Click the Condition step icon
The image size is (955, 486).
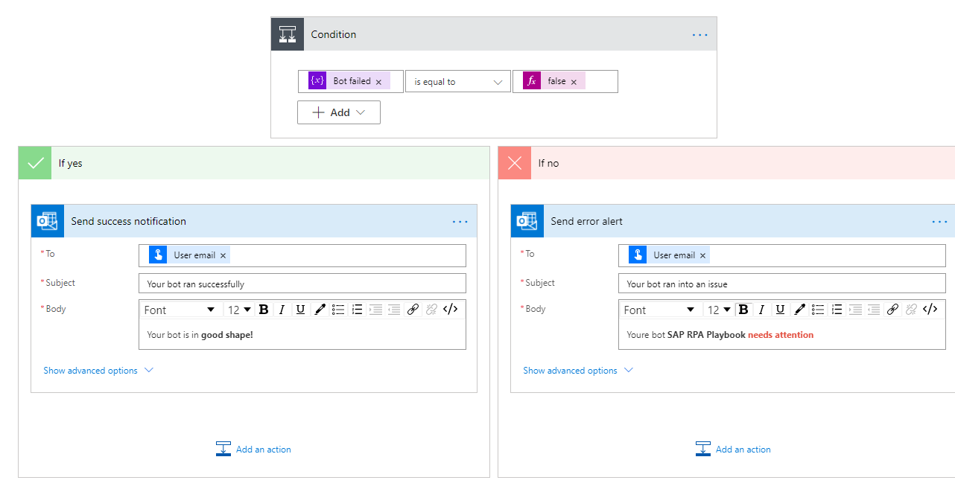coord(288,34)
